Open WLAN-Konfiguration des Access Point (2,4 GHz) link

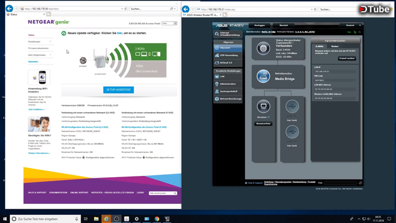pyautogui.click(x=85, y=127)
